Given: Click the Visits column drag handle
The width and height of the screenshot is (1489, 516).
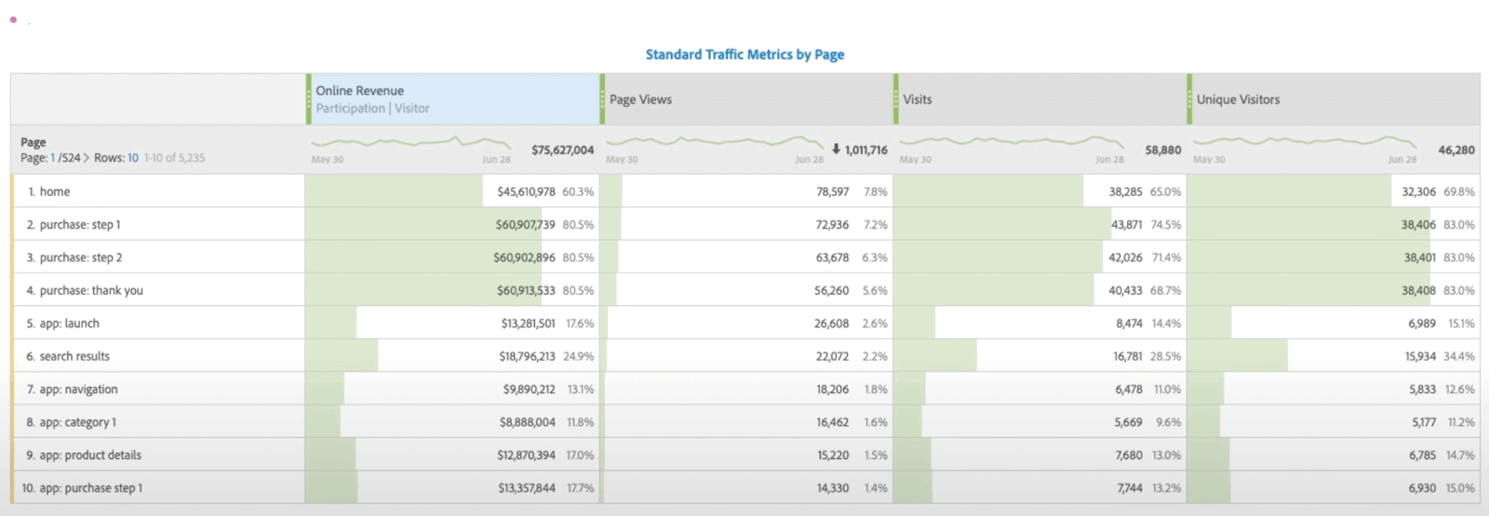Looking at the screenshot, I should (896, 99).
